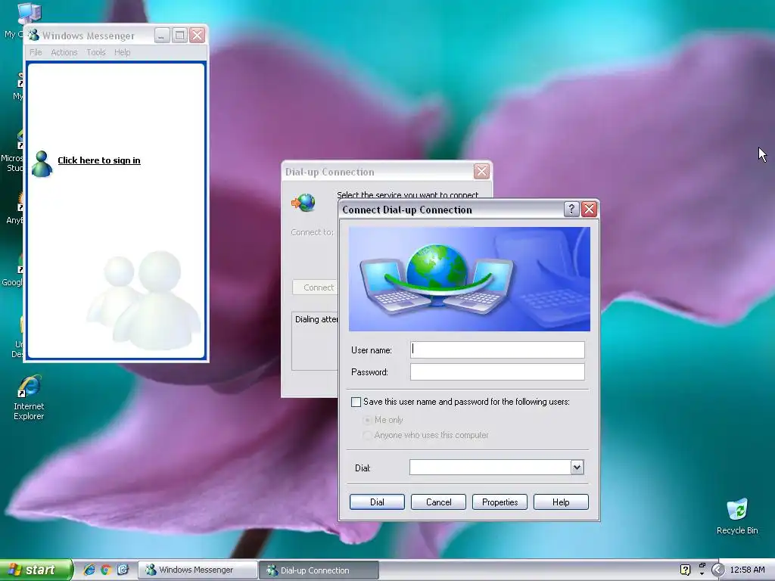Open dial-up connection Properties
775x581 pixels.
pos(500,502)
